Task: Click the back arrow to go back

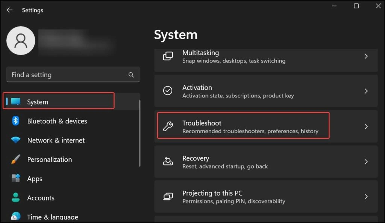Action: tap(9, 10)
